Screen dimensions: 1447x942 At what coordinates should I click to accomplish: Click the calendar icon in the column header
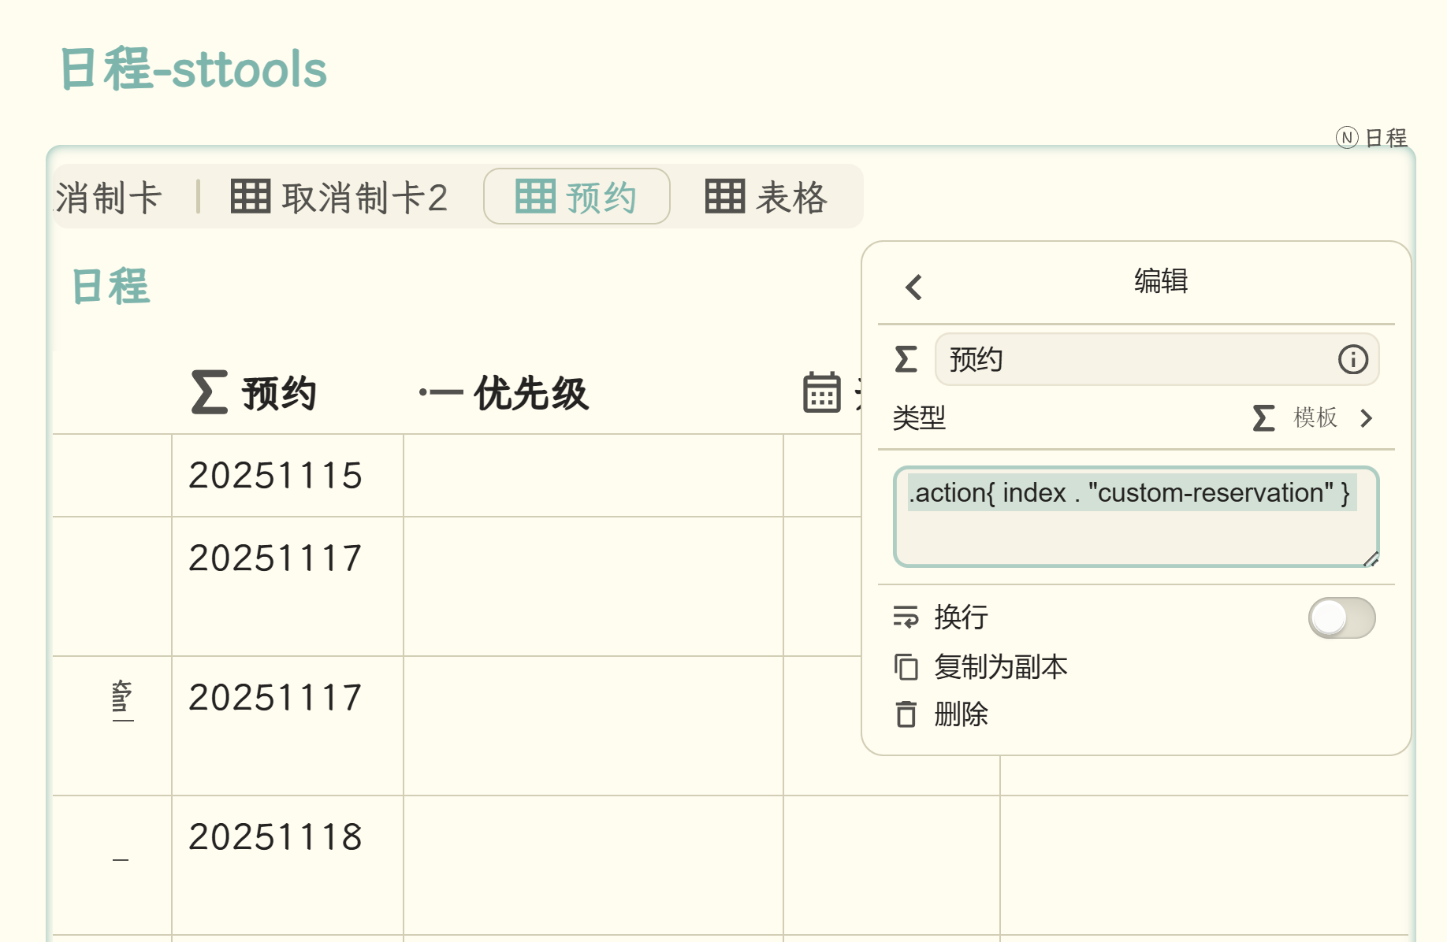point(821,392)
